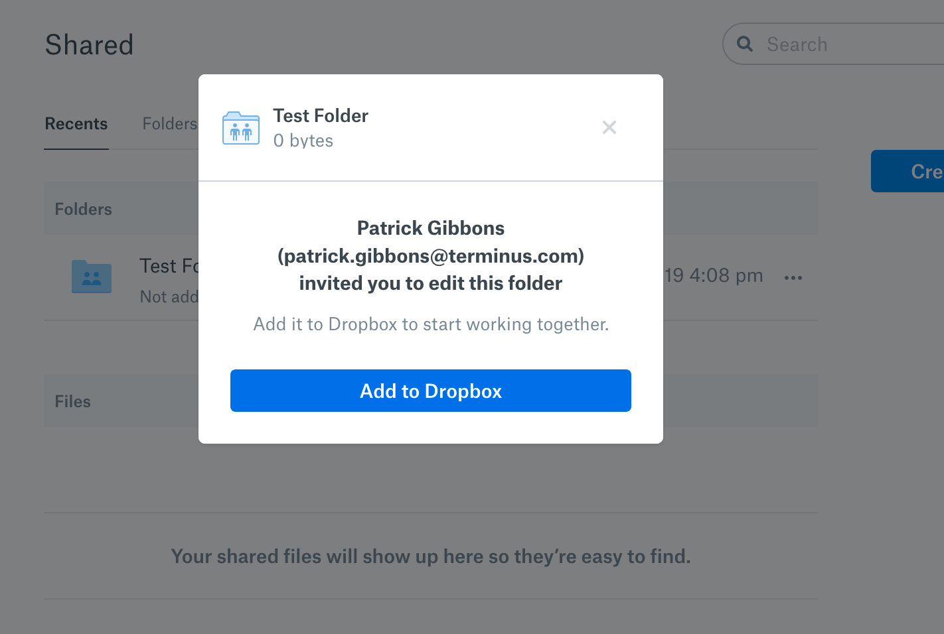
Task: Click the Add to Dropbox button
Action: click(430, 391)
